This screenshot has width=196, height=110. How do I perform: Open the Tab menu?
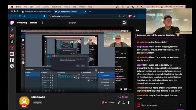(x=74, y=7)
